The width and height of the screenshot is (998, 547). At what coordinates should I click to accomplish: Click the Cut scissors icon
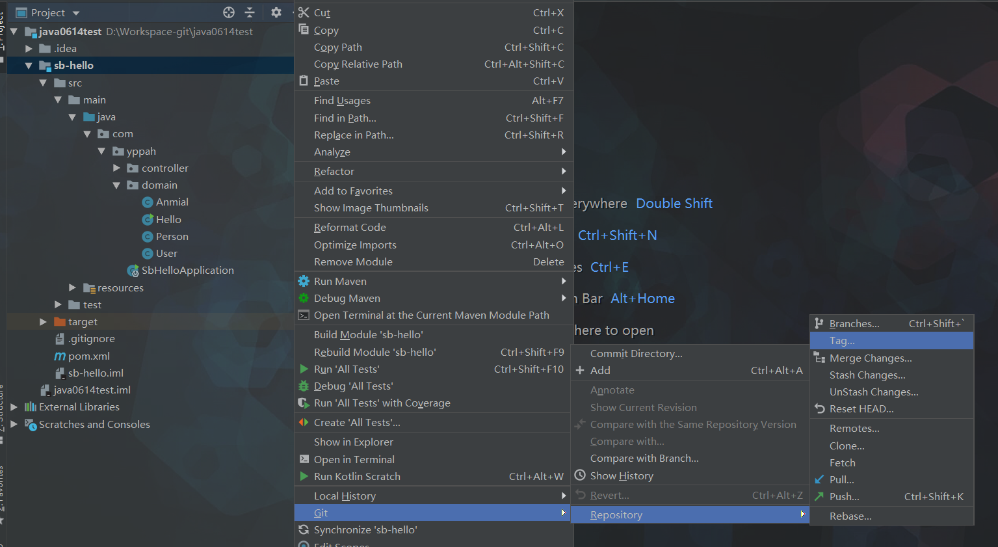point(304,12)
